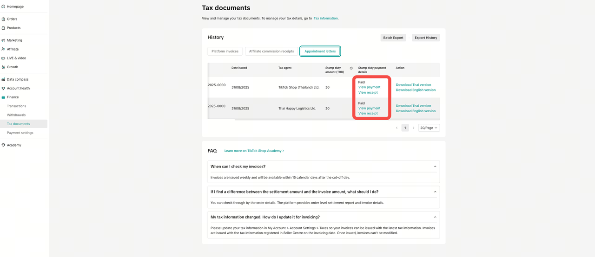The width and height of the screenshot is (595, 257).
Task: Click the Growth icon in sidebar
Action: click(3, 67)
